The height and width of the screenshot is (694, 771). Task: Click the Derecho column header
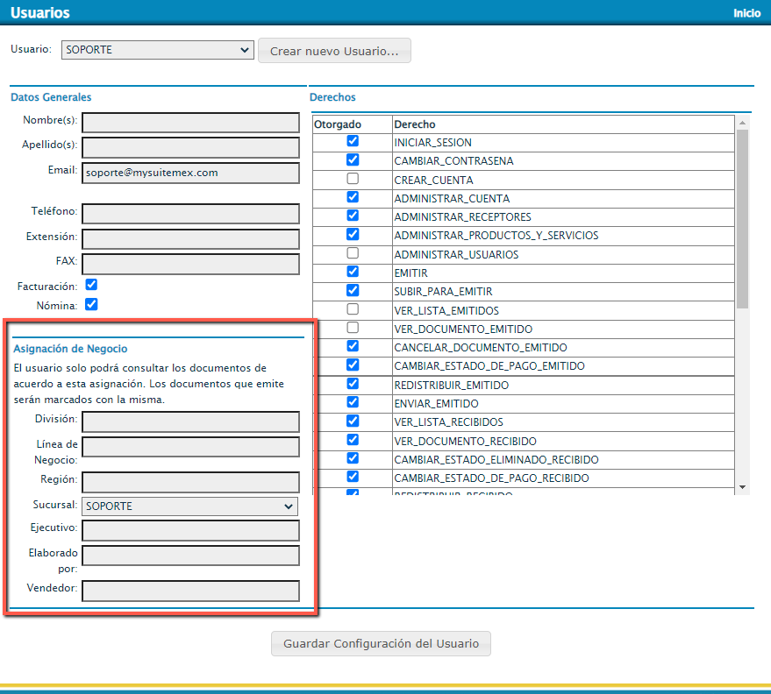(x=415, y=124)
